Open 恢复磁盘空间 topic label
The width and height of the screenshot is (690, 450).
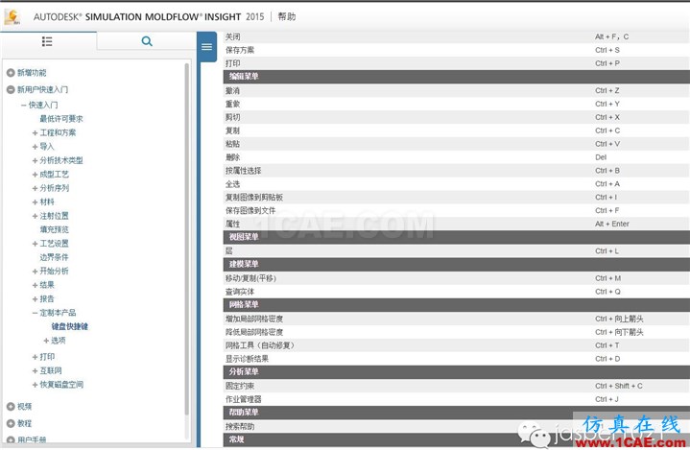point(61,385)
